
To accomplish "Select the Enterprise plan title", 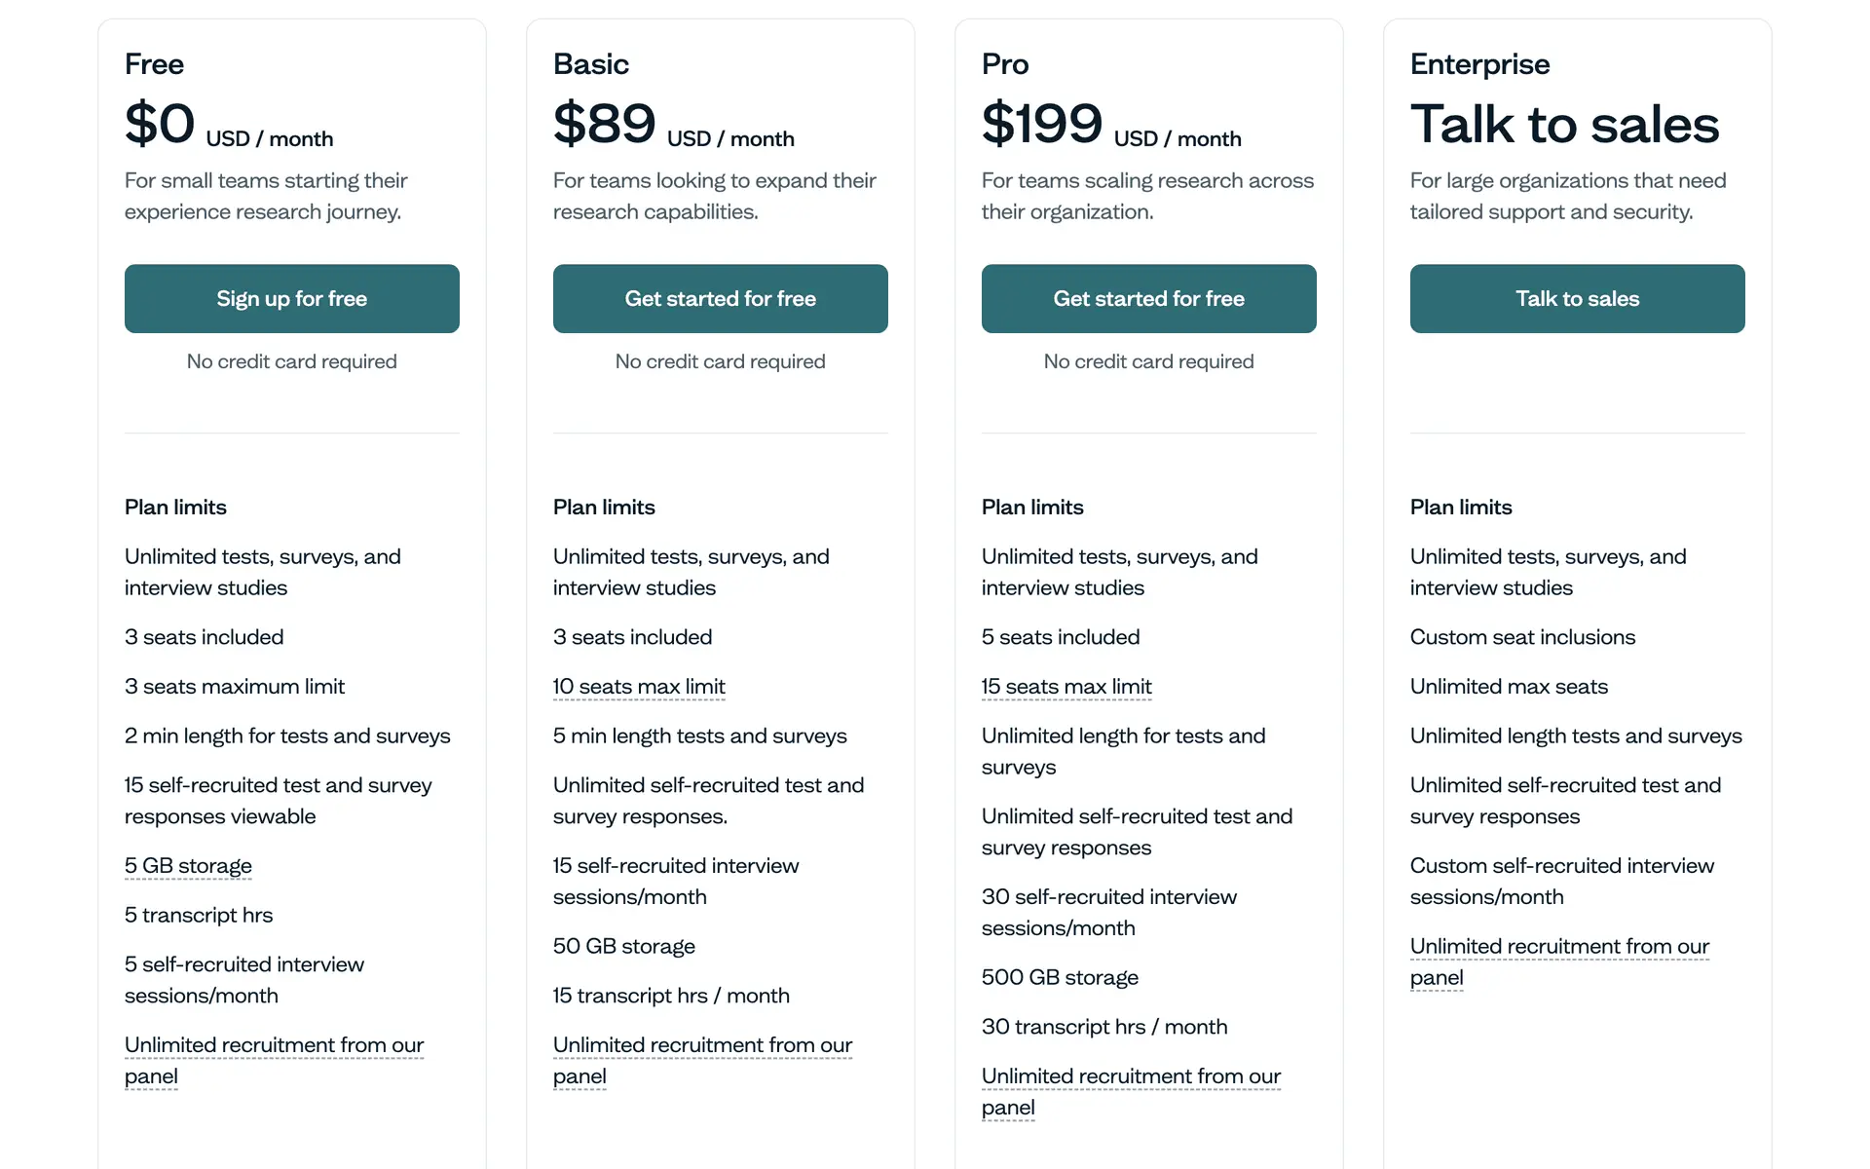I will [x=1479, y=64].
